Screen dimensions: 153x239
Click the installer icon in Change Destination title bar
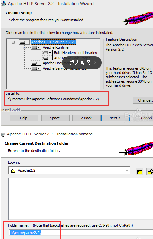[x=3, y=134]
